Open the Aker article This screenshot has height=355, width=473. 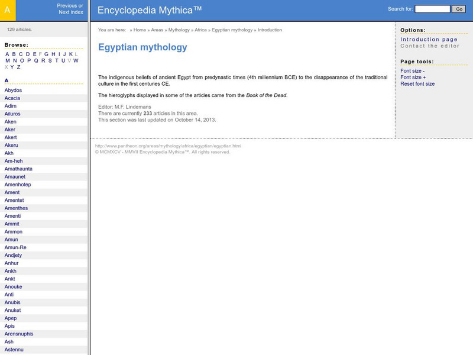(x=9, y=130)
